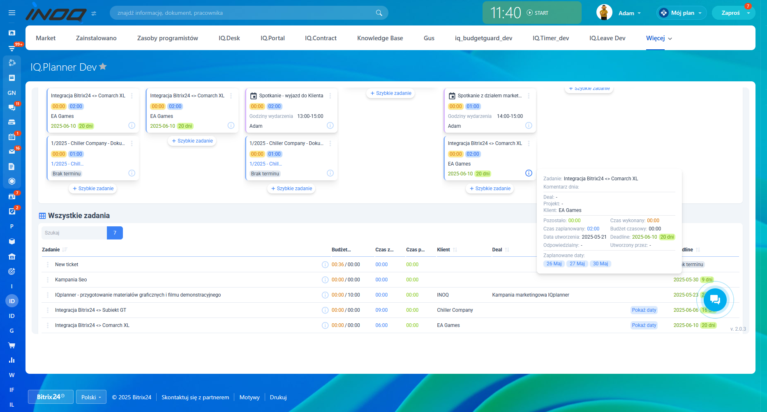767x412 pixels.
Task: Expand the Więcej menu
Action: [x=659, y=38]
